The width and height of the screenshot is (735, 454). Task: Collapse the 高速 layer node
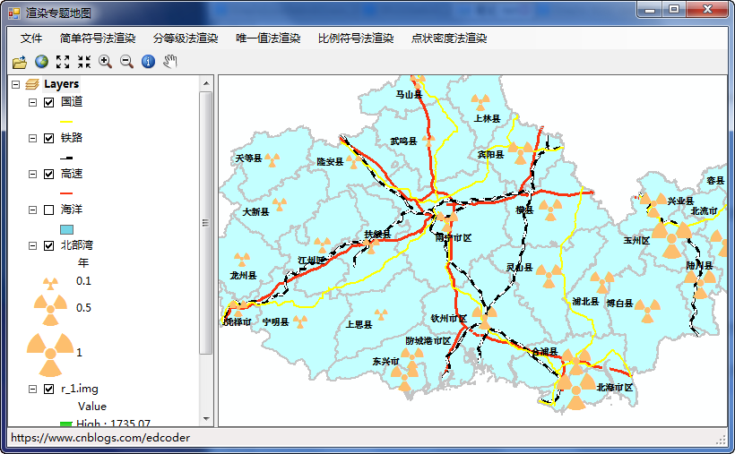[33, 175]
